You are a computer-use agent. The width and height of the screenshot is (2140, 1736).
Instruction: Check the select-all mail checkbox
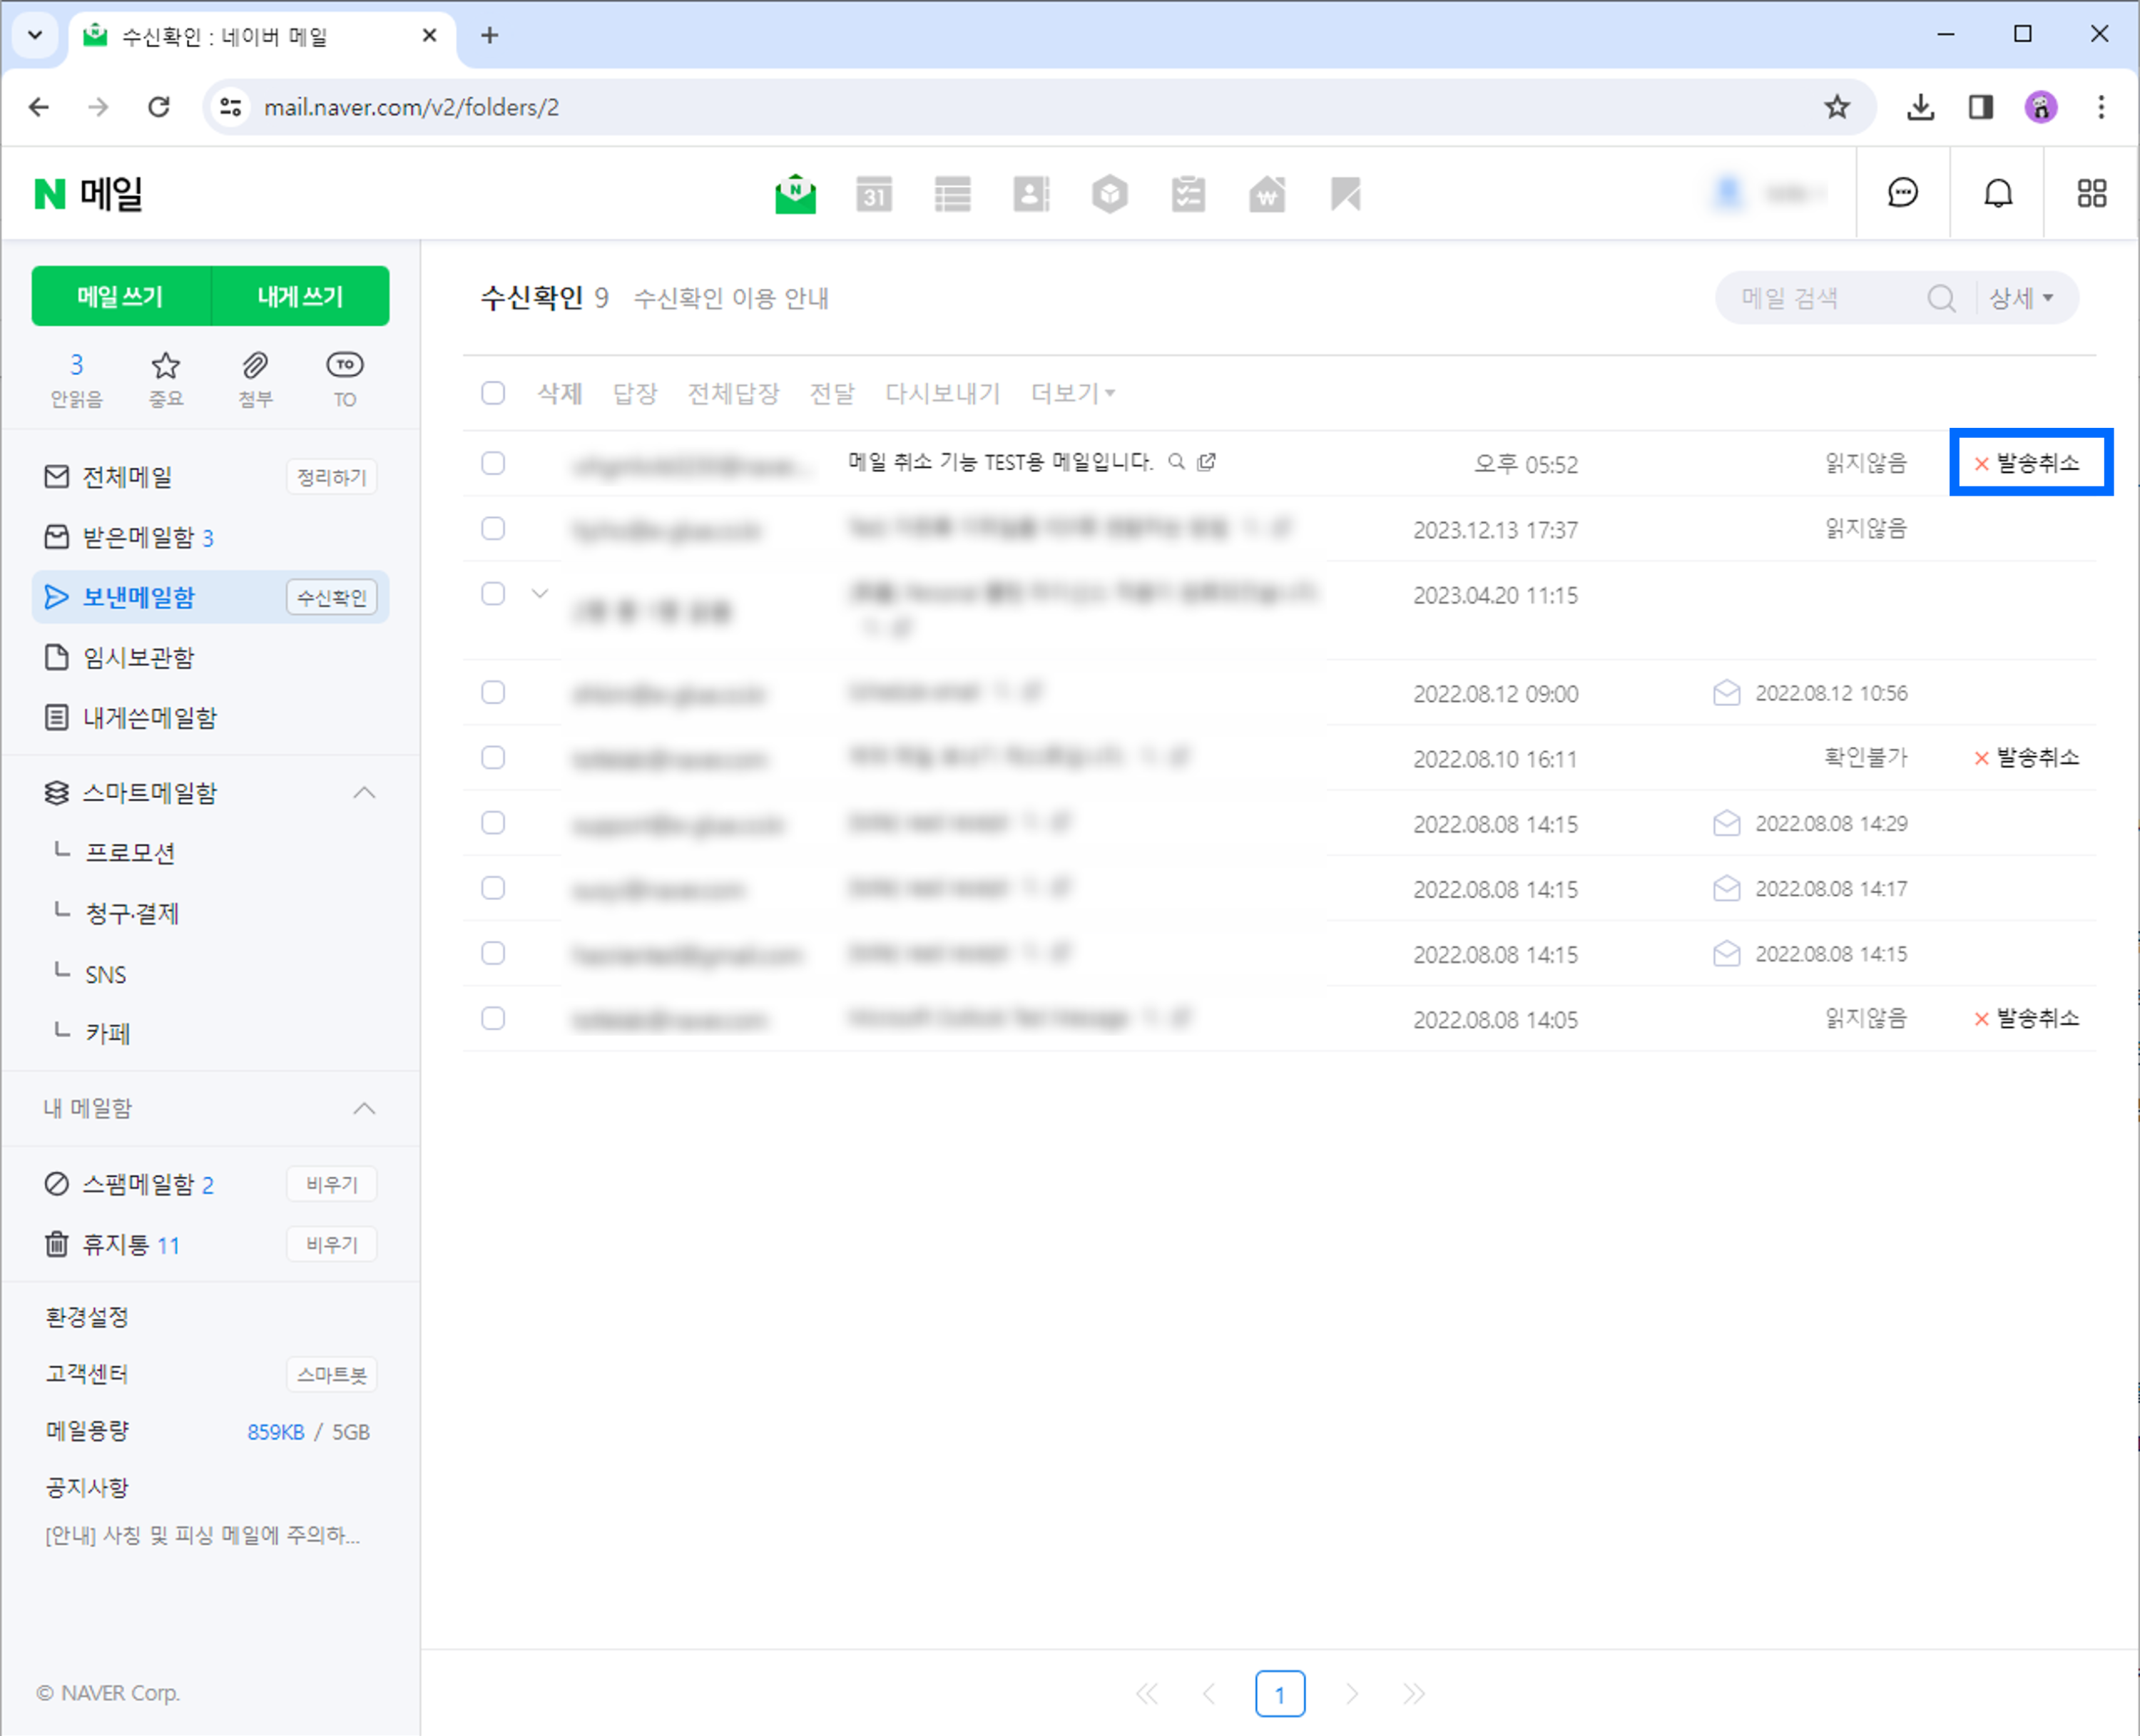point(493,393)
